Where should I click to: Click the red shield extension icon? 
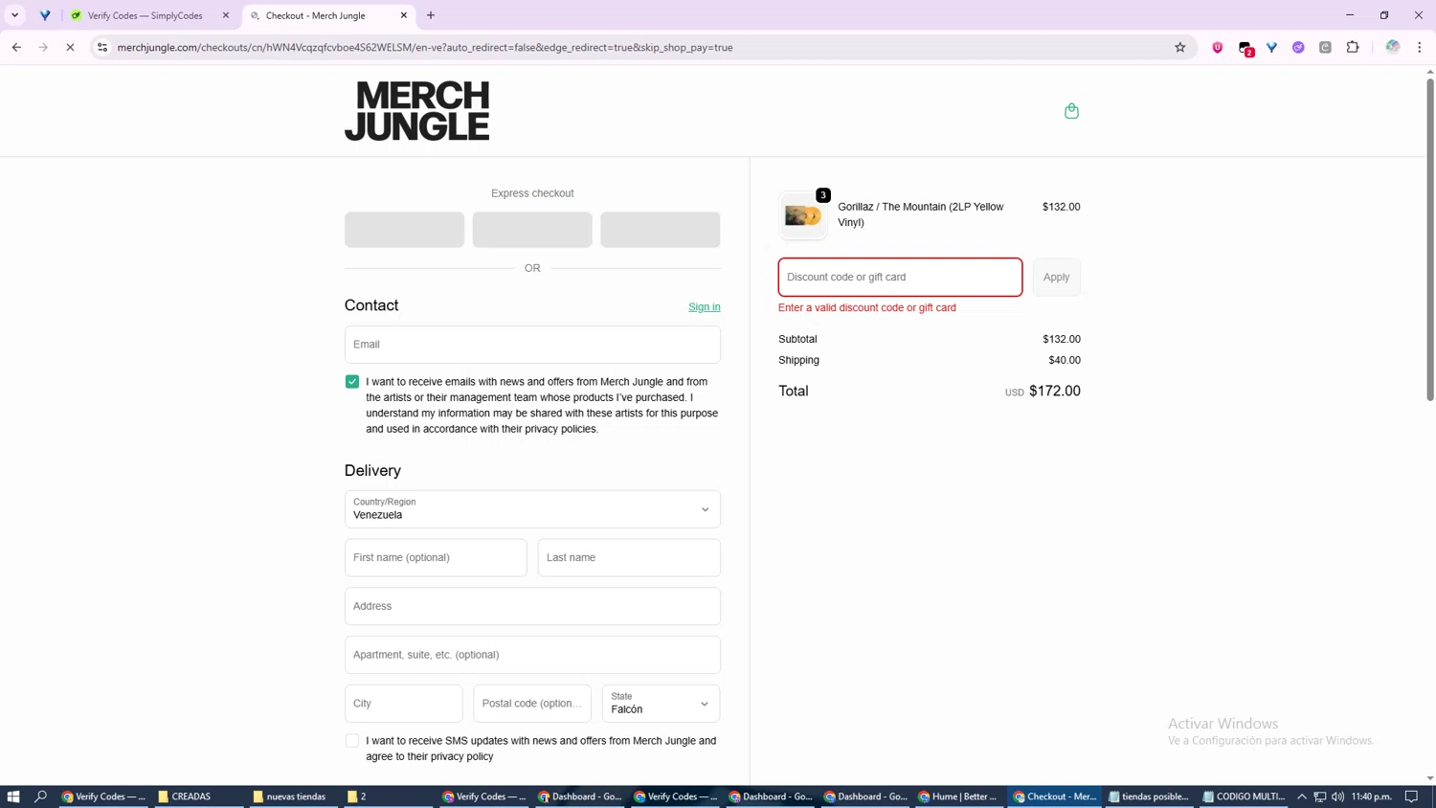[1218, 47]
